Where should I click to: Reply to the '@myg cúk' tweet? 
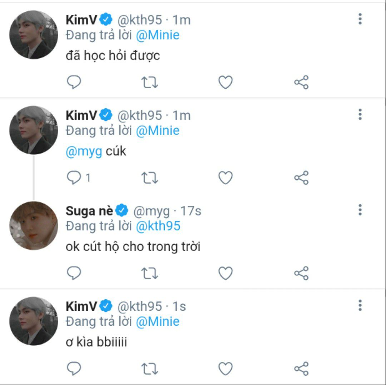pos(74,178)
